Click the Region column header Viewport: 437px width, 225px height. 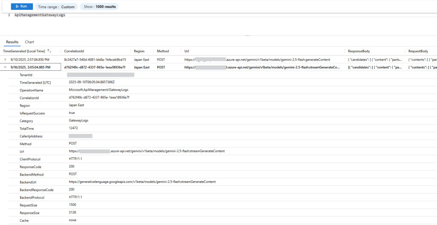point(139,51)
